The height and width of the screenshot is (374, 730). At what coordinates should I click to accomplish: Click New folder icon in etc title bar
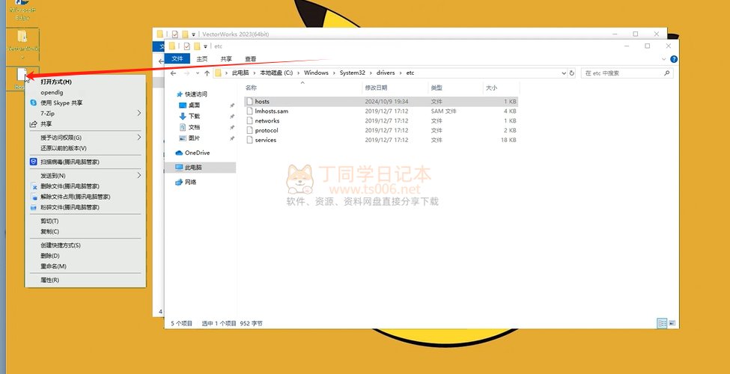[x=198, y=46]
